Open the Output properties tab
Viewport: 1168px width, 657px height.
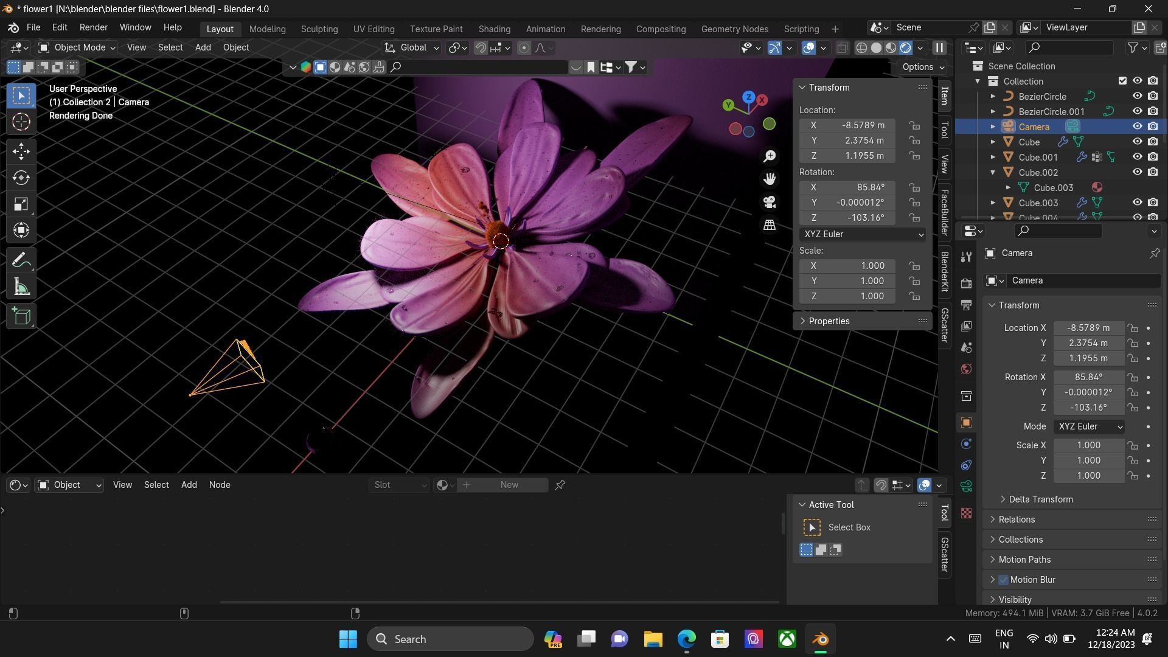(966, 305)
